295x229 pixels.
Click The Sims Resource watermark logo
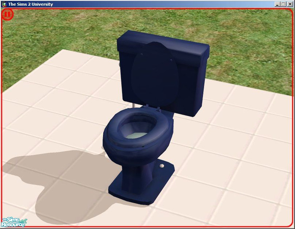click(x=13, y=222)
